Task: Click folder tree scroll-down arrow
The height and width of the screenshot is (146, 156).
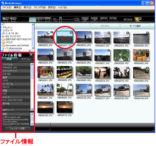Action: [33, 48]
